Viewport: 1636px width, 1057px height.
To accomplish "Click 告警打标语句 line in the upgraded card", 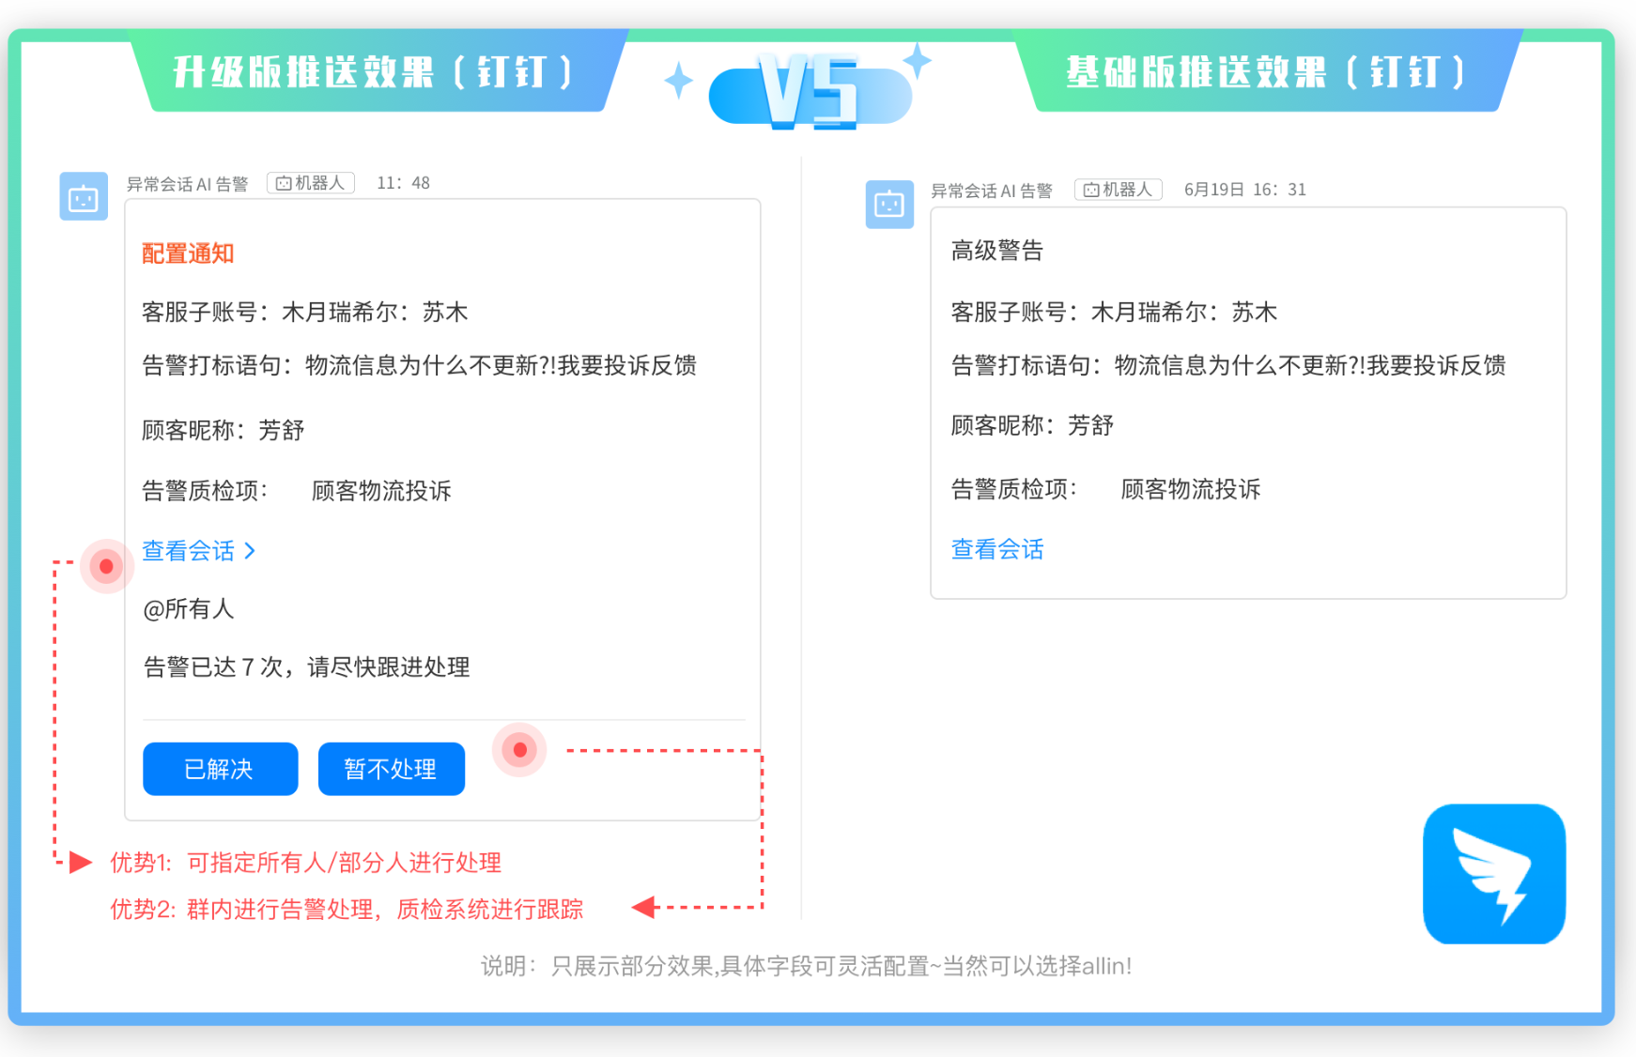I will [x=420, y=365].
